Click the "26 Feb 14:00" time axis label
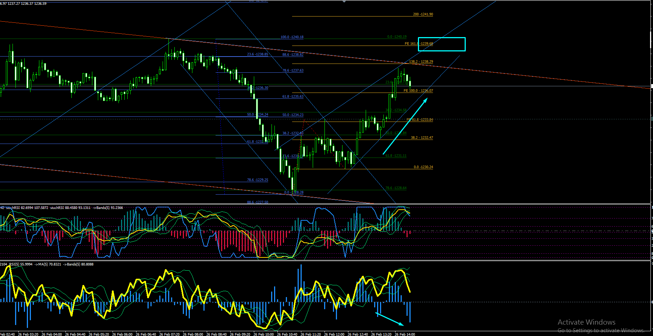The height and width of the screenshot is (336, 653). [405, 334]
